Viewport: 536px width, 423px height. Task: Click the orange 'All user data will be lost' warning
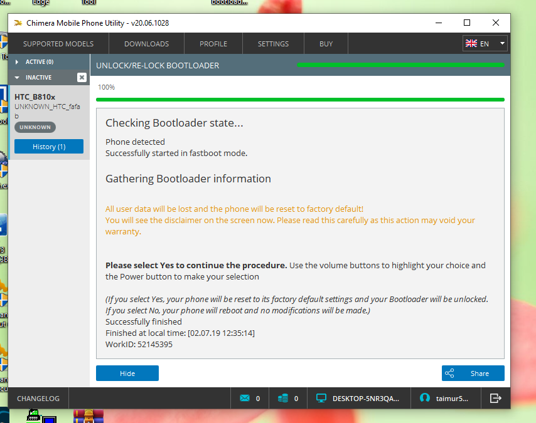click(234, 209)
